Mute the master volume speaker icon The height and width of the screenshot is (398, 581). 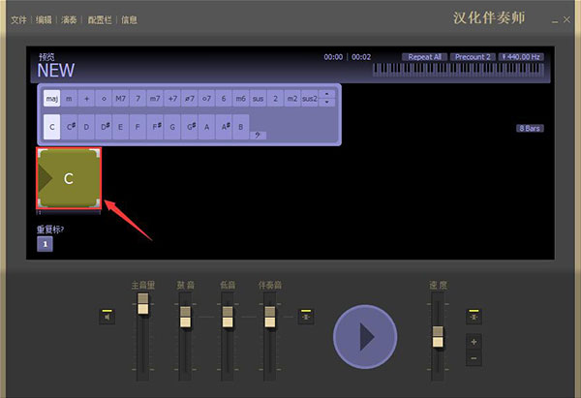107,317
